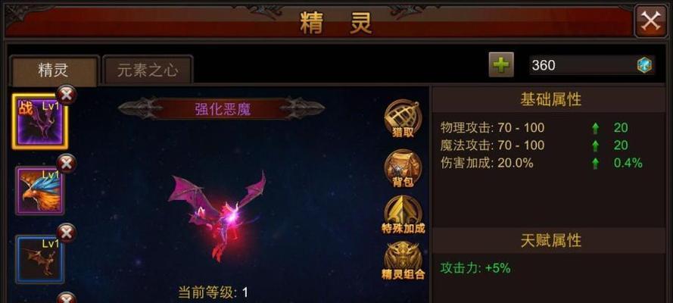Open the 精灵组合 combination icon
The width and height of the screenshot is (673, 303).
point(403,261)
